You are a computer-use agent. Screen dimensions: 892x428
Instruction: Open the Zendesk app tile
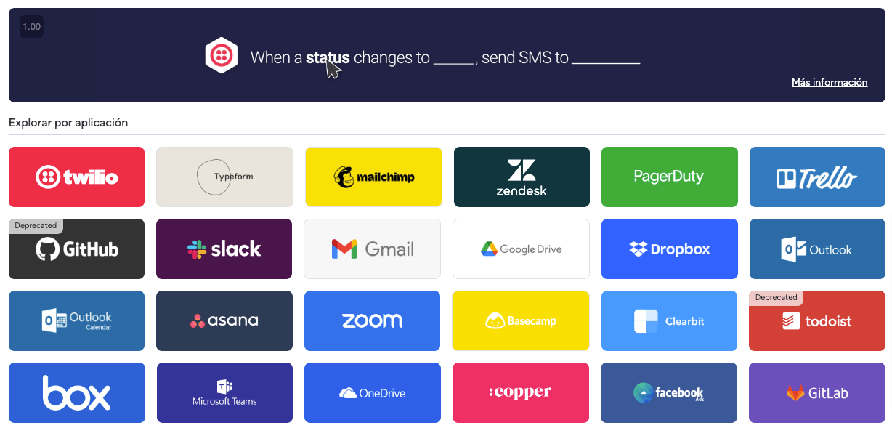coord(522,177)
